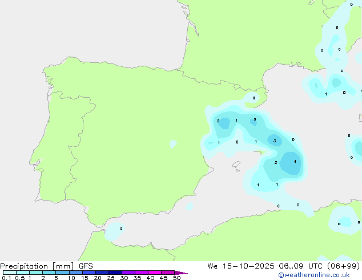Pick the 30–35 mm purple legend swatch
Image resolution: width=362 pixels, height=280 pixels.
(x=128, y=273)
